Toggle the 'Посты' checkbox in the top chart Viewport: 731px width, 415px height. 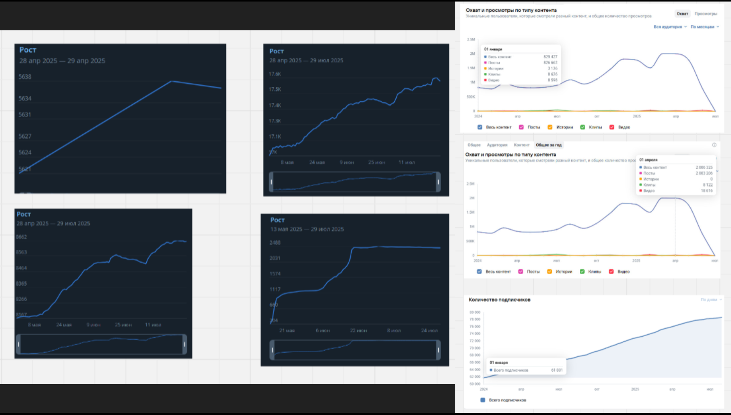point(521,127)
